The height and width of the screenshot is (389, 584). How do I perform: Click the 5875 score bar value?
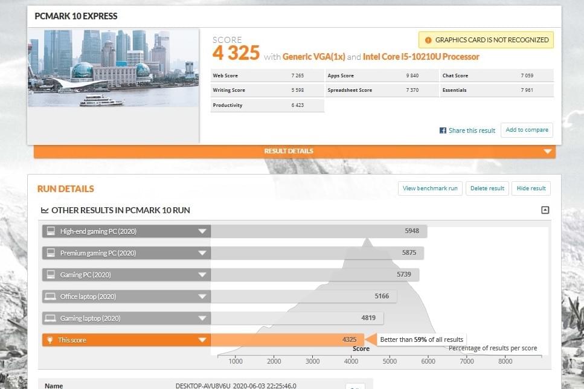coord(409,252)
